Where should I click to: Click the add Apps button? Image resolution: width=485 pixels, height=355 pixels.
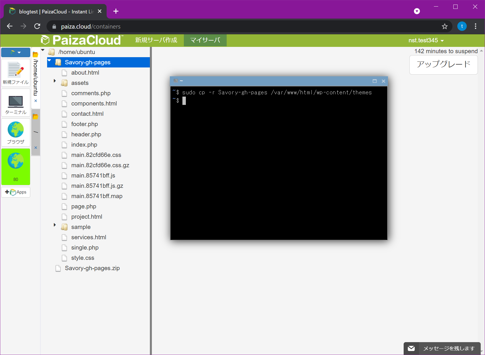(16, 192)
